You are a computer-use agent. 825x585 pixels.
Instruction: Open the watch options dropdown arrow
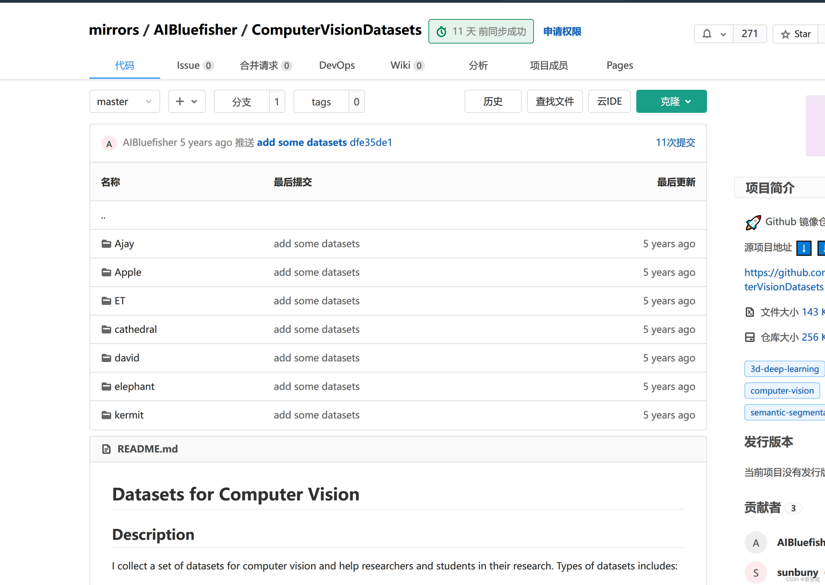click(723, 34)
